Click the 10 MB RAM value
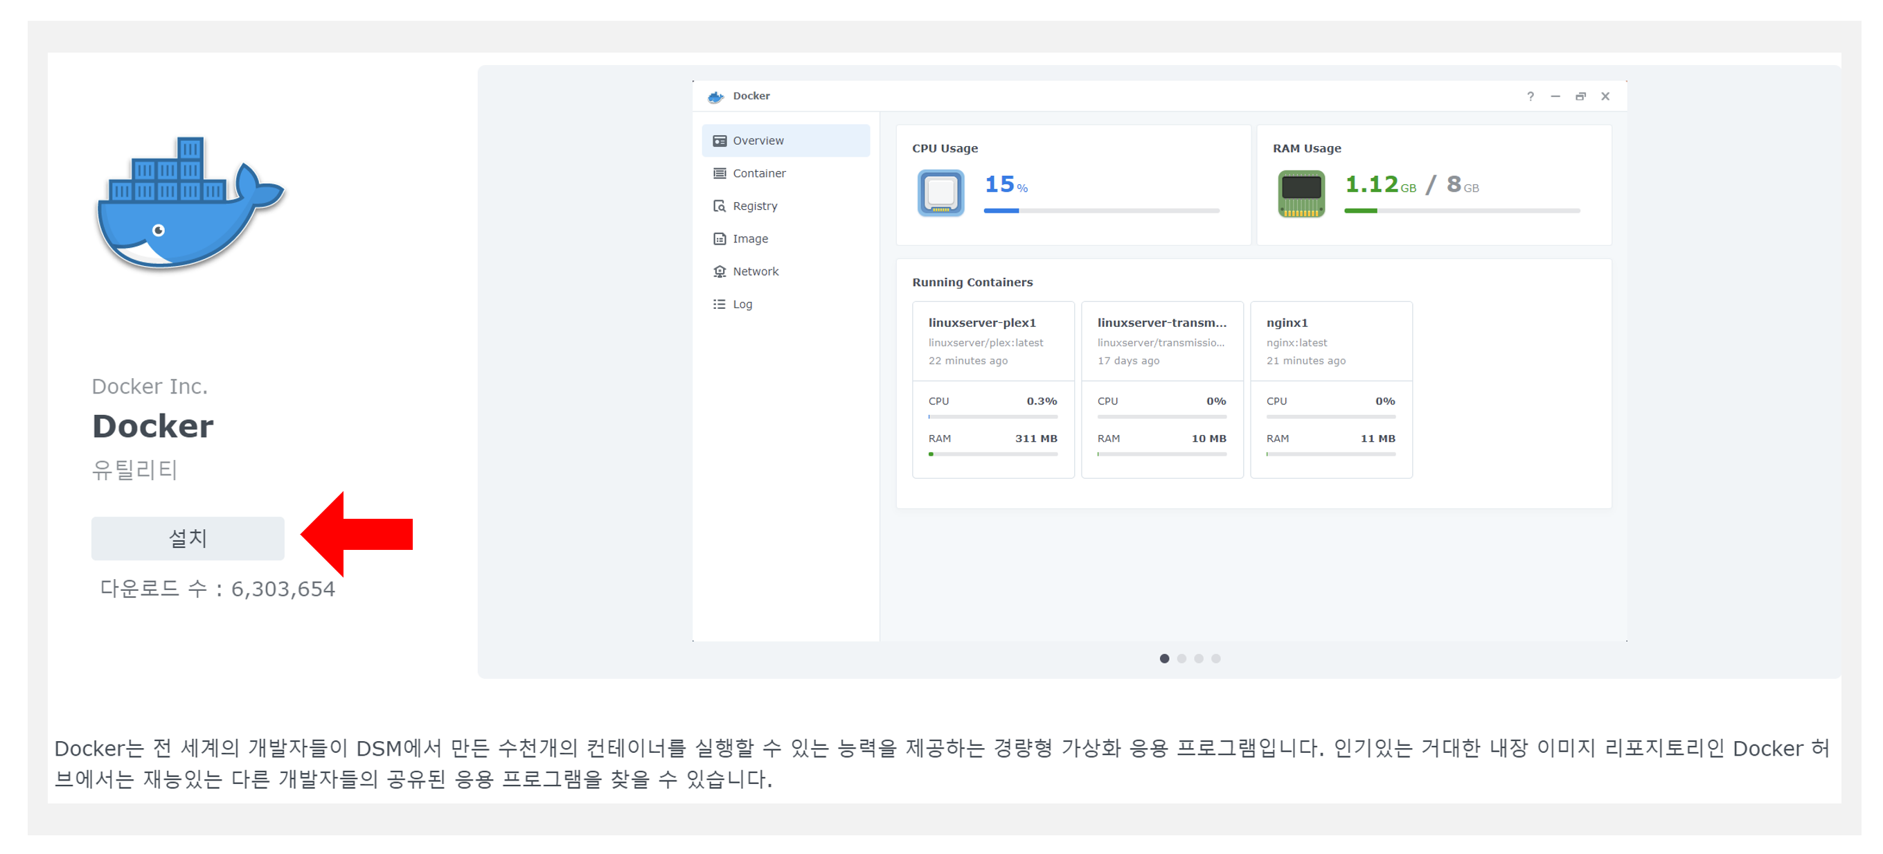The height and width of the screenshot is (854, 1883). click(x=1208, y=438)
